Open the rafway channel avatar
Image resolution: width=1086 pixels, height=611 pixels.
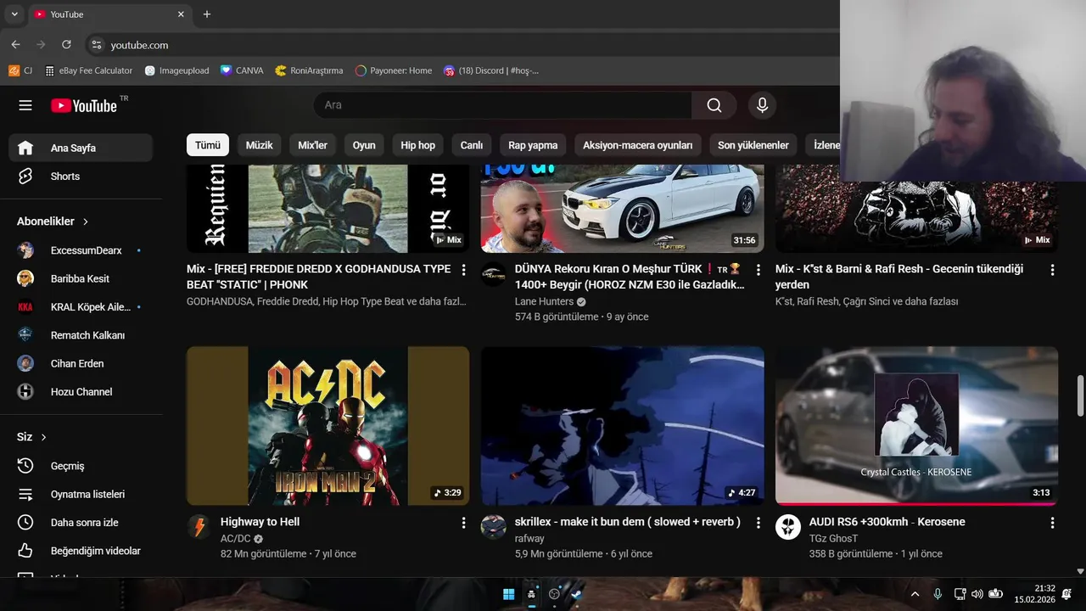pyautogui.click(x=493, y=527)
